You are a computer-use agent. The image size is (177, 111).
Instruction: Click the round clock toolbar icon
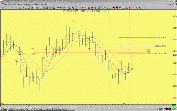pyautogui.click(x=54, y=8)
